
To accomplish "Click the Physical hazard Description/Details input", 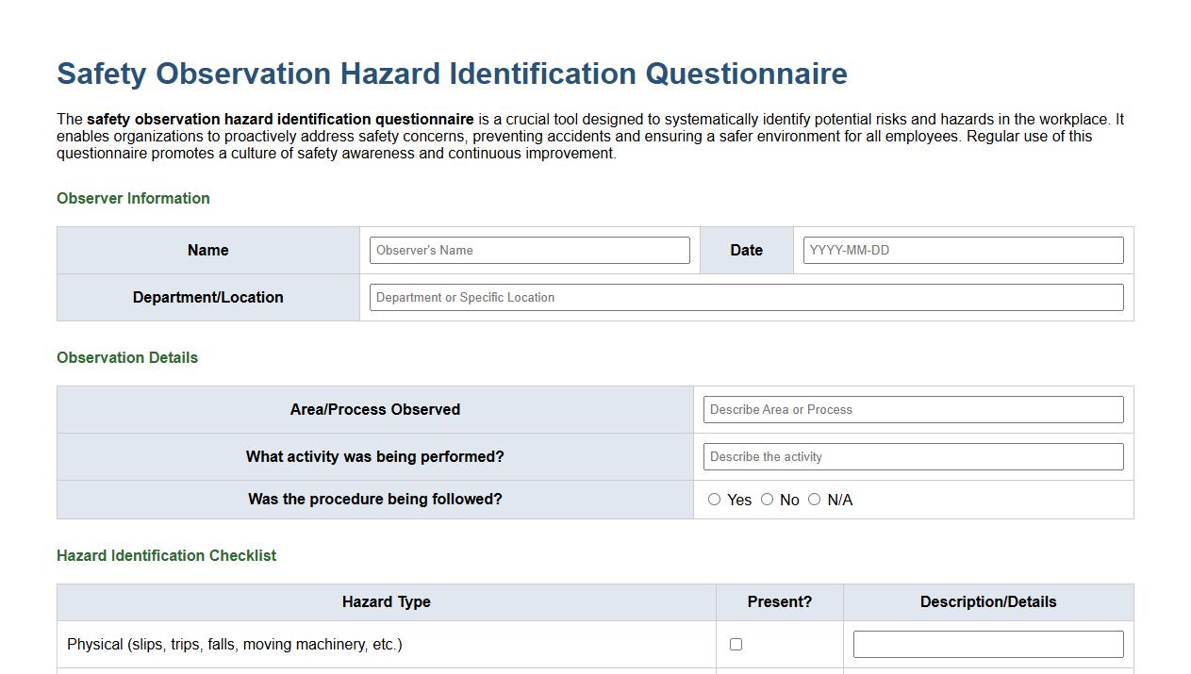I will pos(987,644).
